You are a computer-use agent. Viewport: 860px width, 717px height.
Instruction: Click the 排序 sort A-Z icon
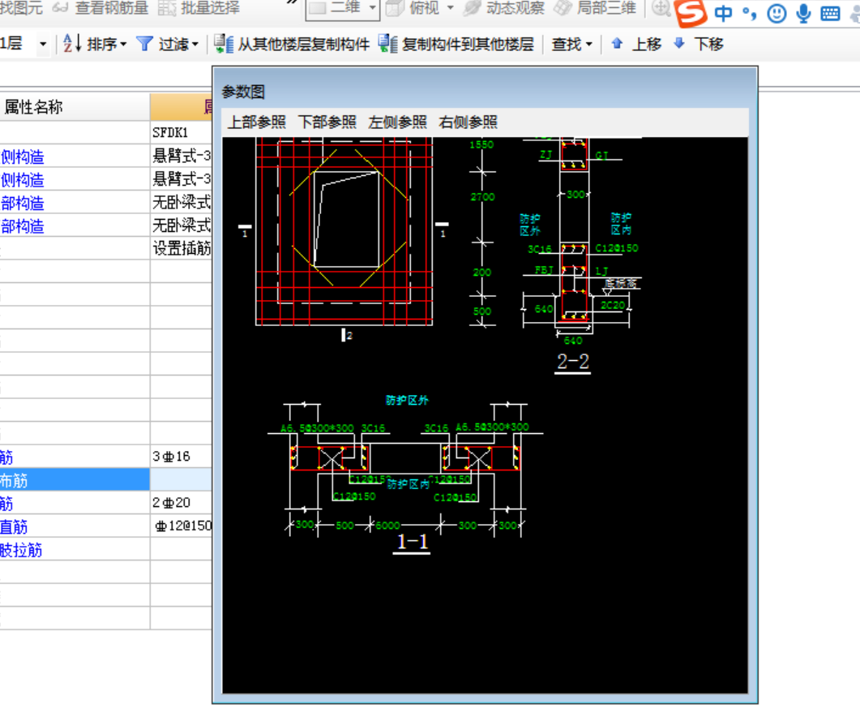pos(72,43)
